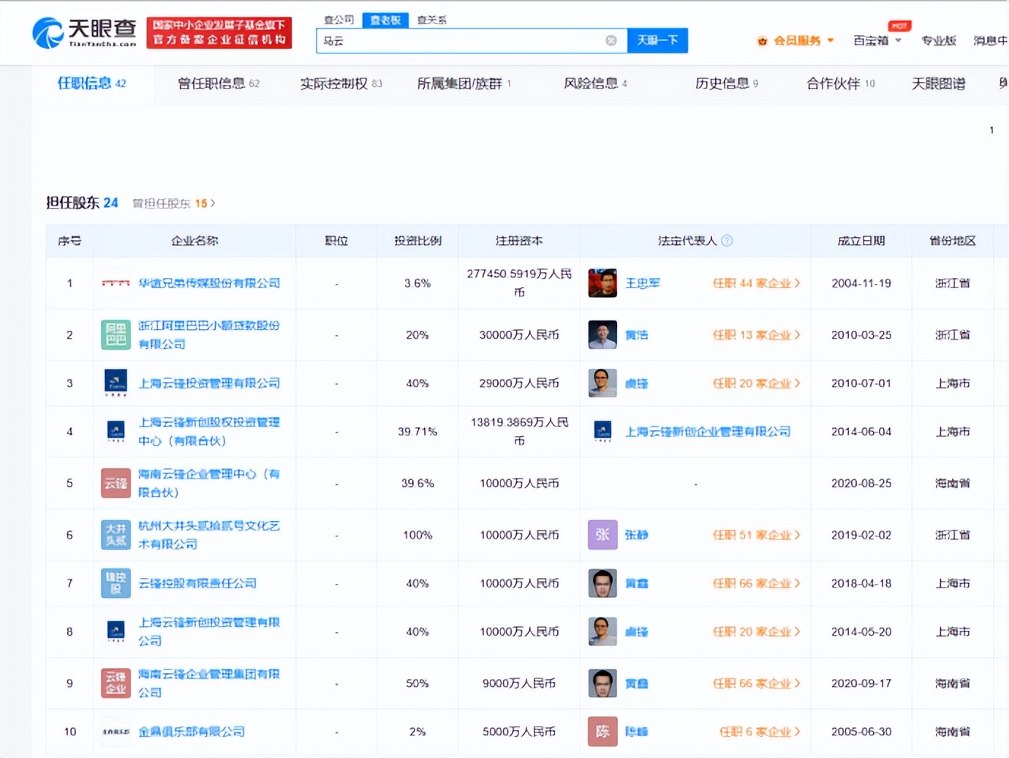Click 王忠军's avatar photo

pyautogui.click(x=602, y=283)
